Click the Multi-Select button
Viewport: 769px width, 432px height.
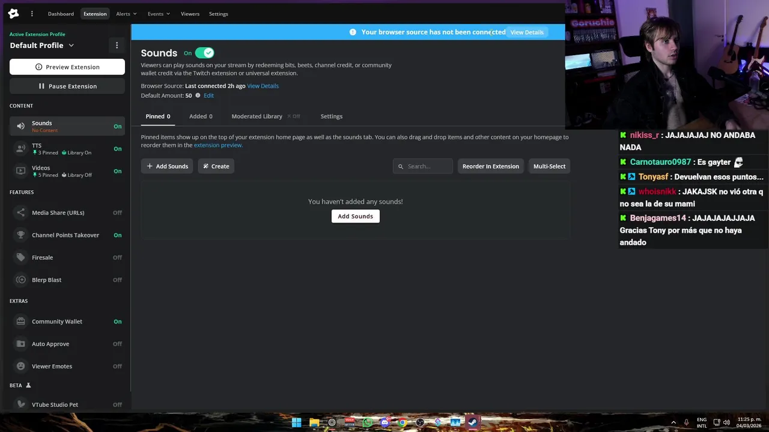pyautogui.click(x=549, y=166)
